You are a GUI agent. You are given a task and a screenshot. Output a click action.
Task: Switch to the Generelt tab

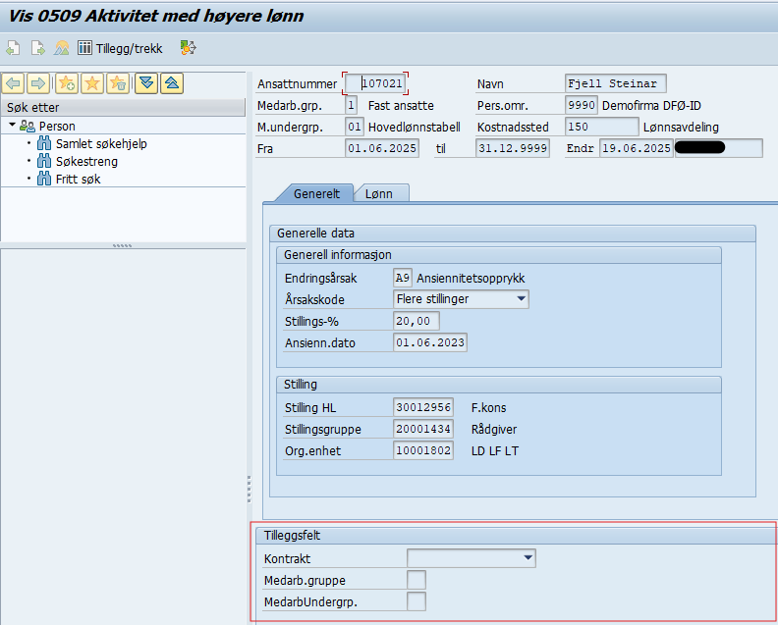click(316, 194)
